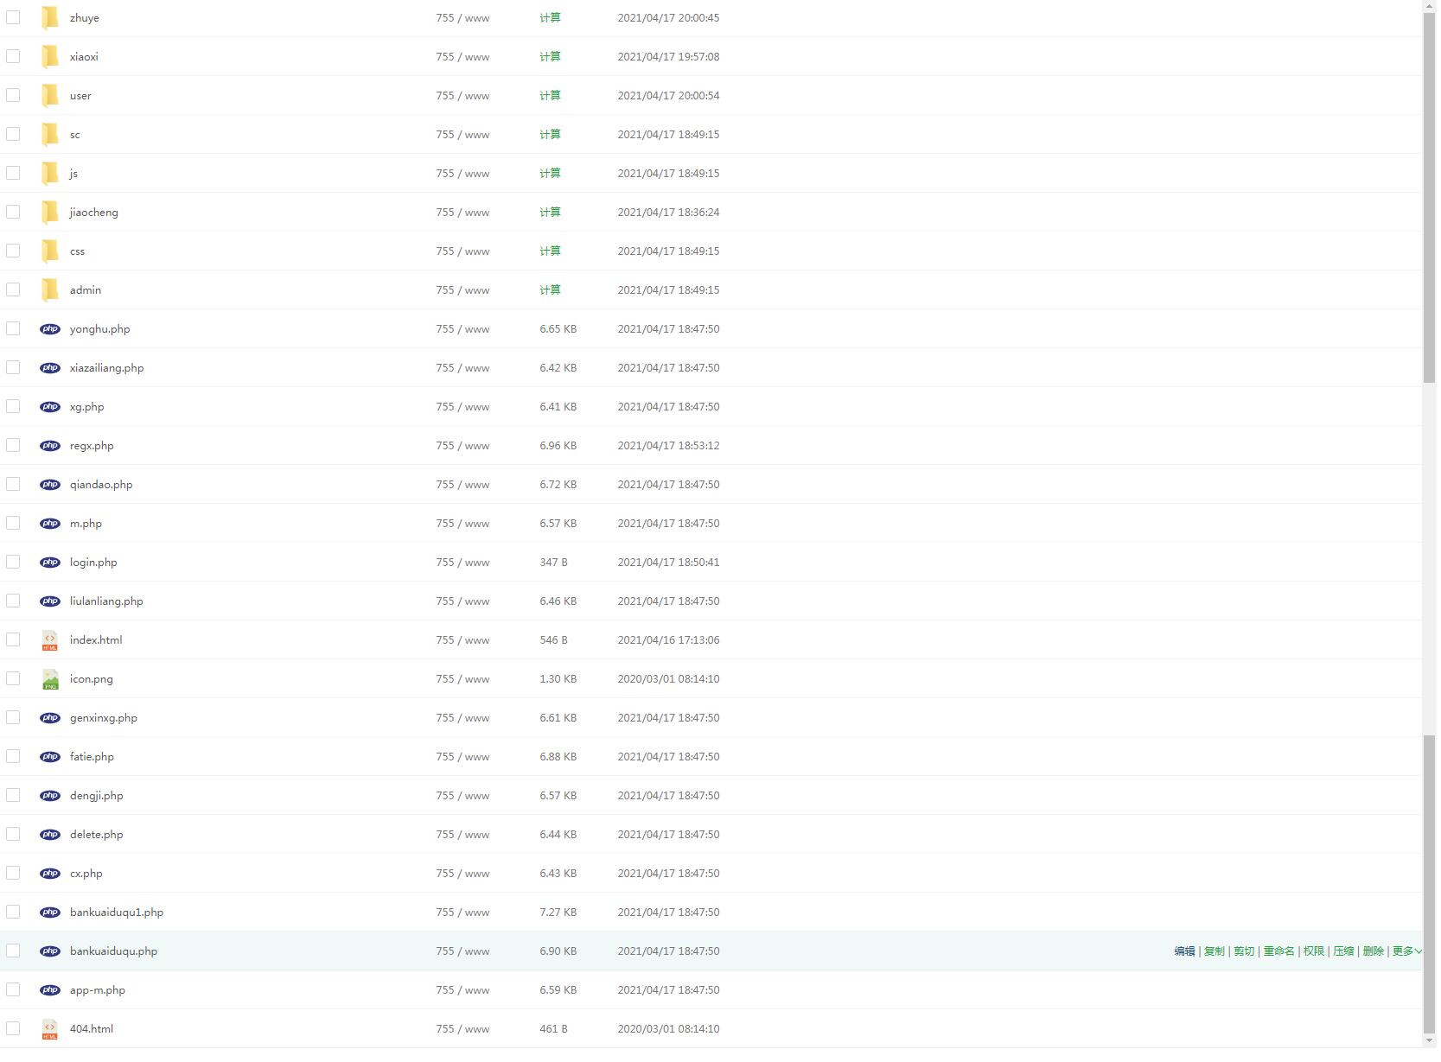Click 重命名 to rename bankuaiduqu.php

[x=1278, y=951]
